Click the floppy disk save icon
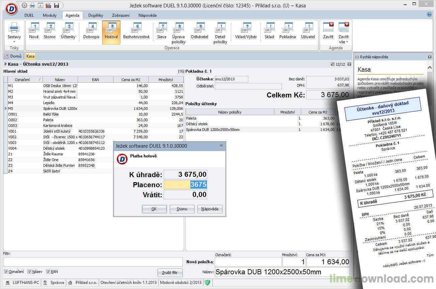The height and width of the screenshot is (289, 436). click(x=56, y=5)
